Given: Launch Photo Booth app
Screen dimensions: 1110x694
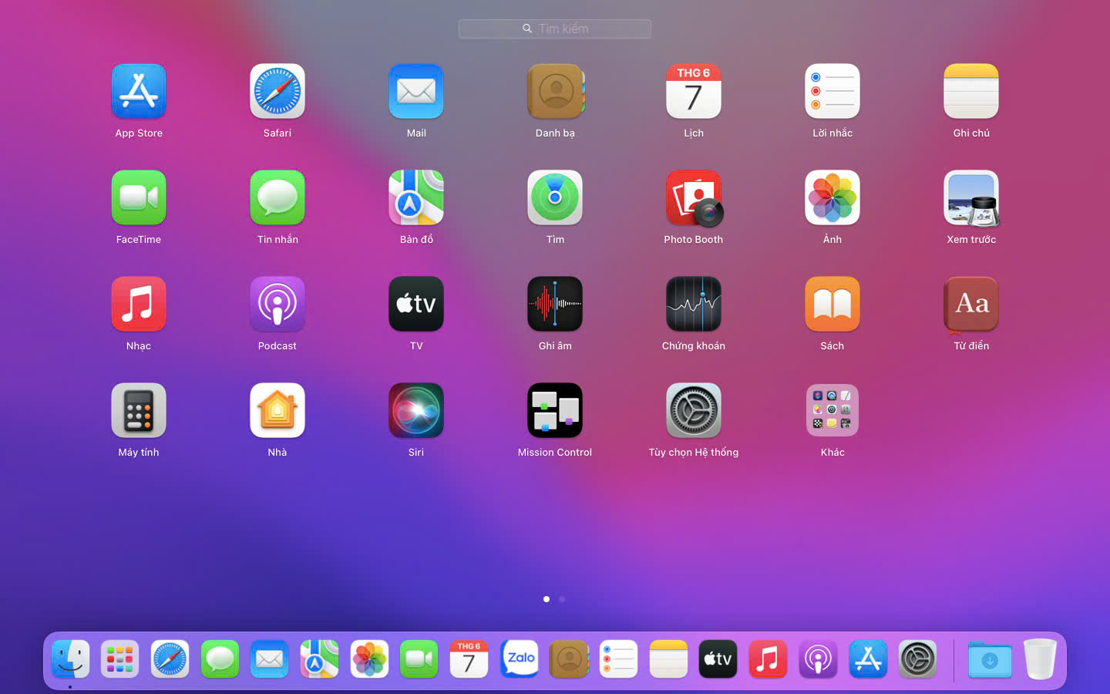Looking at the screenshot, I should (694, 198).
